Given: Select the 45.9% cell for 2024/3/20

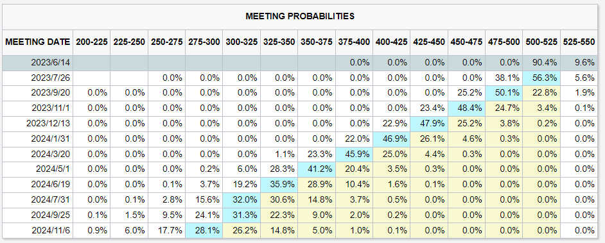Looking at the screenshot, I should click(x=355, y=154).
